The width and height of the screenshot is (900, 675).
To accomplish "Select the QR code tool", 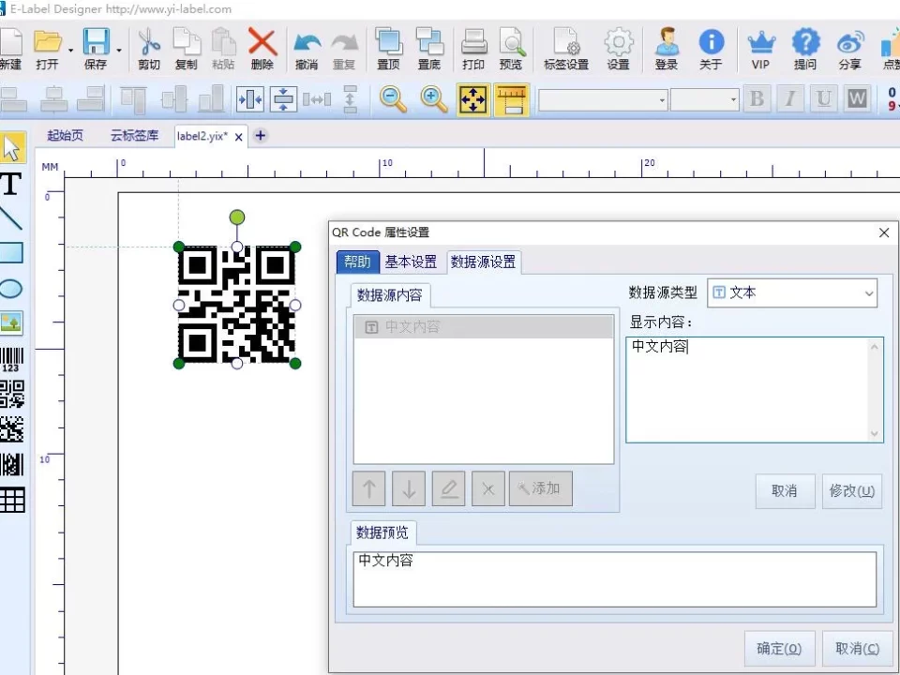I will coord(11,395).
